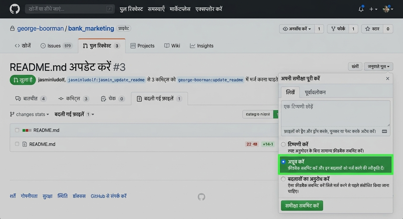The height and width of the screenshot is (219, 403).
Task: Open the बातचीत conversation tab
Action: [31, 99]
